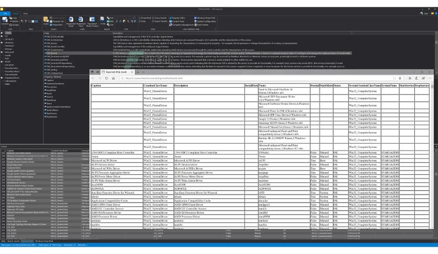Select the SecurityCenter2 namespace

tap(12, 71)
